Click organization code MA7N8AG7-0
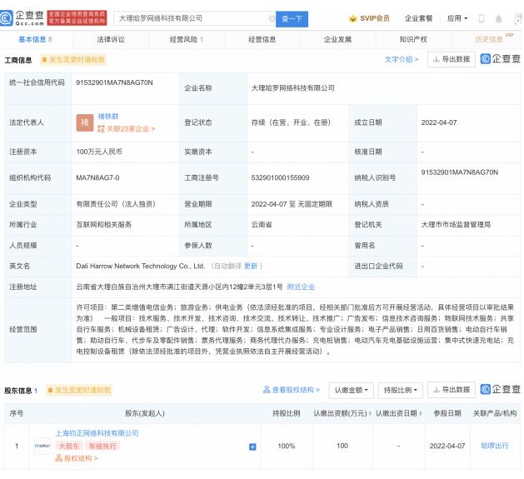Viewport: 524px width, 479px height. coord(97,177)
